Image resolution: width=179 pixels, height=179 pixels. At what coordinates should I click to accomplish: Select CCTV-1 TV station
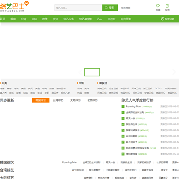[159, 89]
